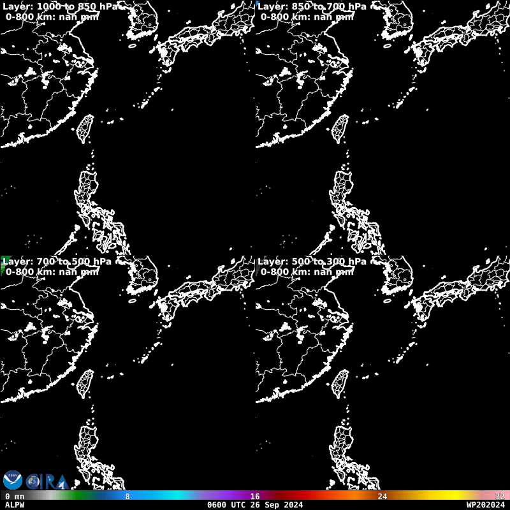Select the 'Layer: 500 to 300 hPa' label
Viewport: 510px width, 510px height.
312,261
